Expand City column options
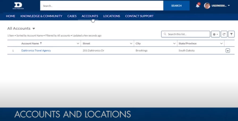The height and width of the screenshot is (121, 238). pyautogui.click(x=174, y=43)
